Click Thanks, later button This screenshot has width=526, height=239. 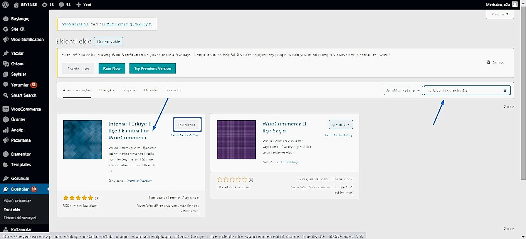78,69
